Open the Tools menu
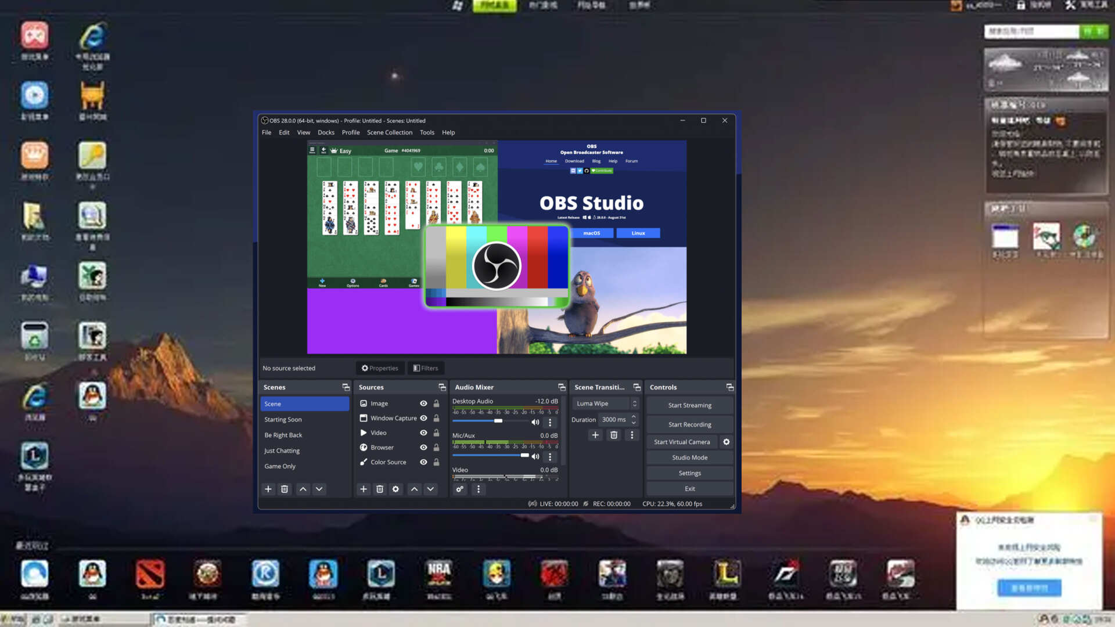The width and height of the screenshot is (1115, 627). tap(427, 132)
